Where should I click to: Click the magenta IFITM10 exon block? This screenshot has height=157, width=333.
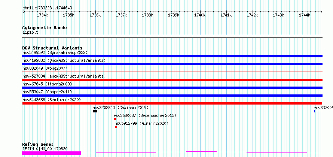51,153
